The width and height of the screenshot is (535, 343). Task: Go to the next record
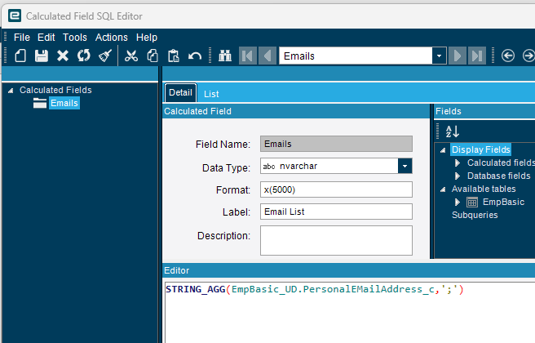tap(458, 56)
